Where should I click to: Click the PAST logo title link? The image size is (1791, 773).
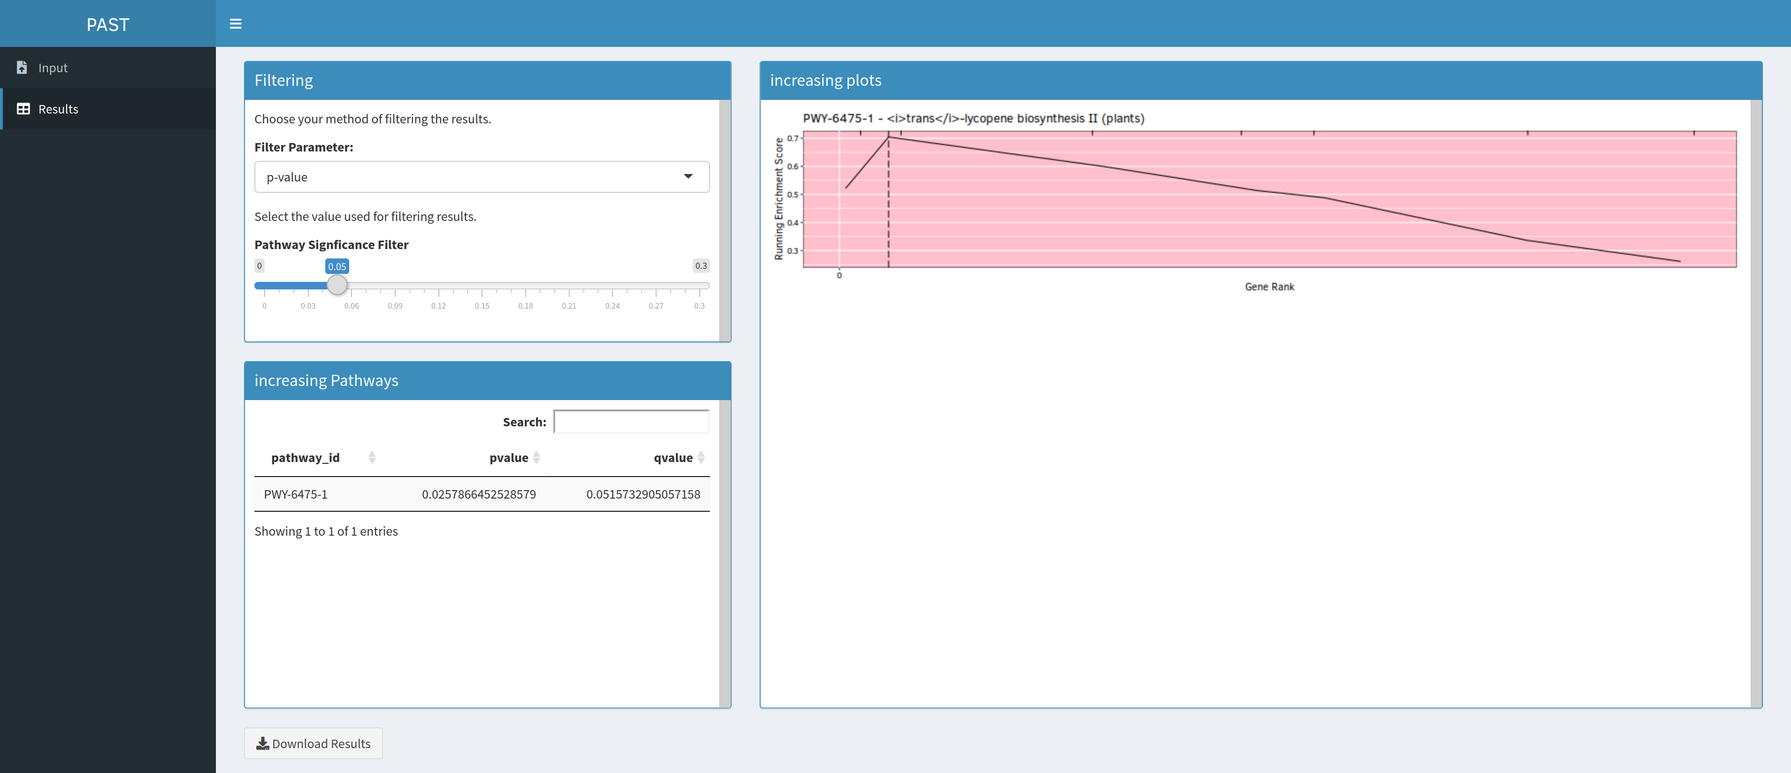tap(108, 24)
